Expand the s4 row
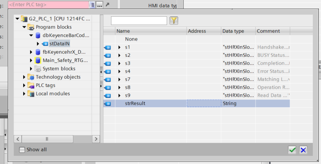Image resolution: width=321 pixels, height=164 pixels. (119, 71)
